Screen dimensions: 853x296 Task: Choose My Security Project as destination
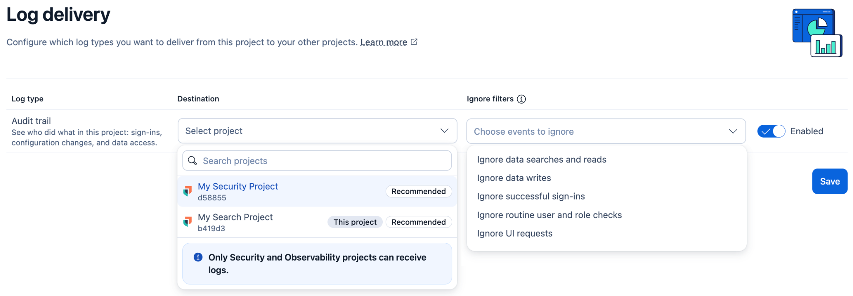coord(317,191)
